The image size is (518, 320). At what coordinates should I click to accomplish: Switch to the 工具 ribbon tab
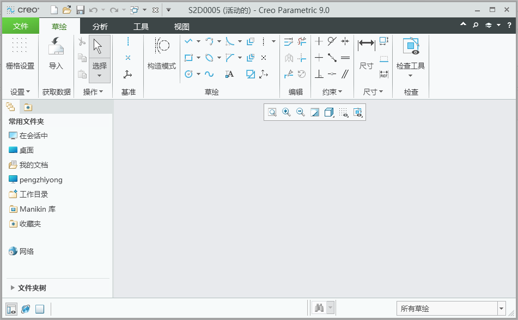click(x=141, y=27)
